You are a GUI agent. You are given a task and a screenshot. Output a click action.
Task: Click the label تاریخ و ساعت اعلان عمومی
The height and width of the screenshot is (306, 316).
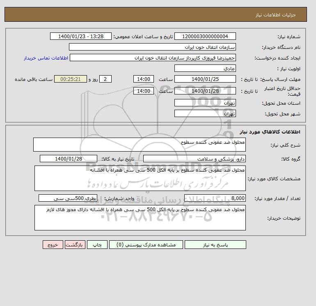[143, 37]
